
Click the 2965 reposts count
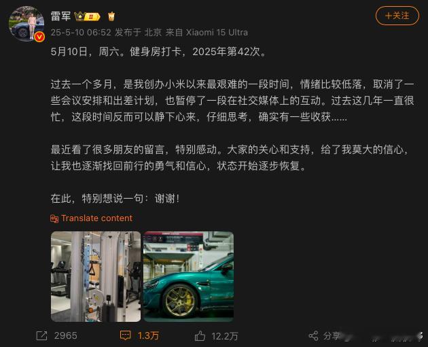65,336
